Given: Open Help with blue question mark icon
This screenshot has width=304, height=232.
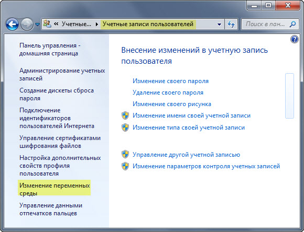Looking at the screenshot, I should (295, 39).
